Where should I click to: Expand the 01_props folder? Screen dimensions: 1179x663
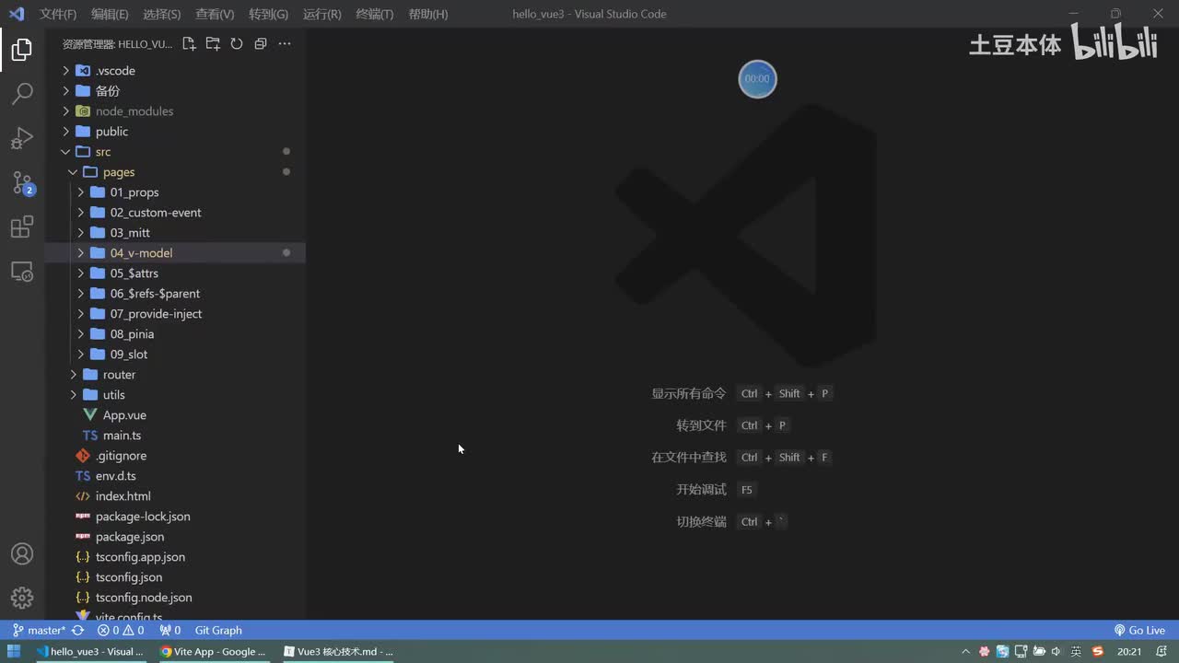click(x=175, y=192)
